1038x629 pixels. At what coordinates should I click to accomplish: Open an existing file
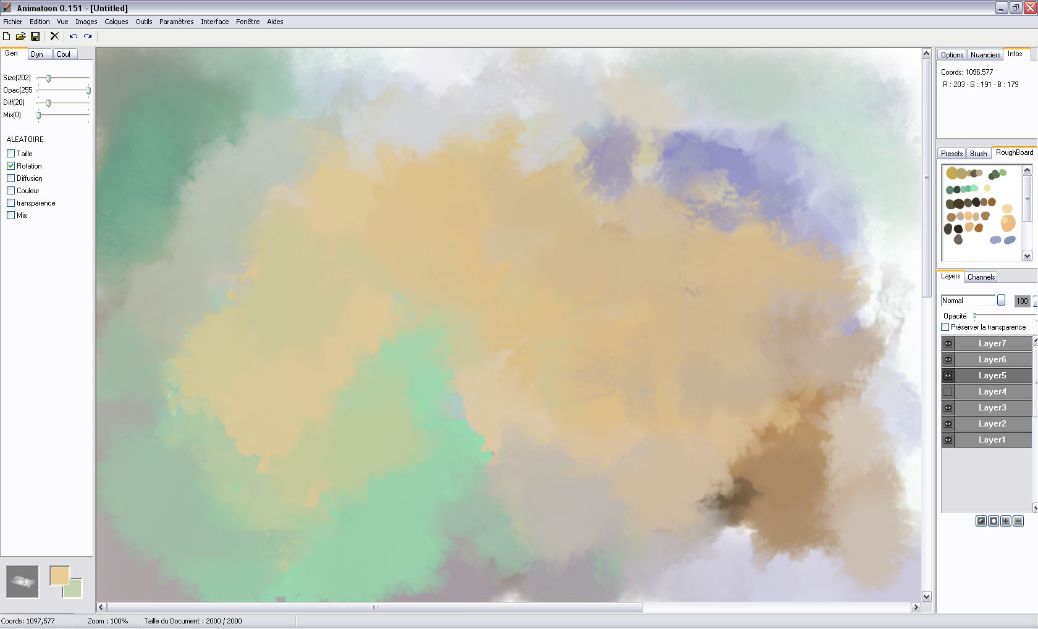point(21,36)
